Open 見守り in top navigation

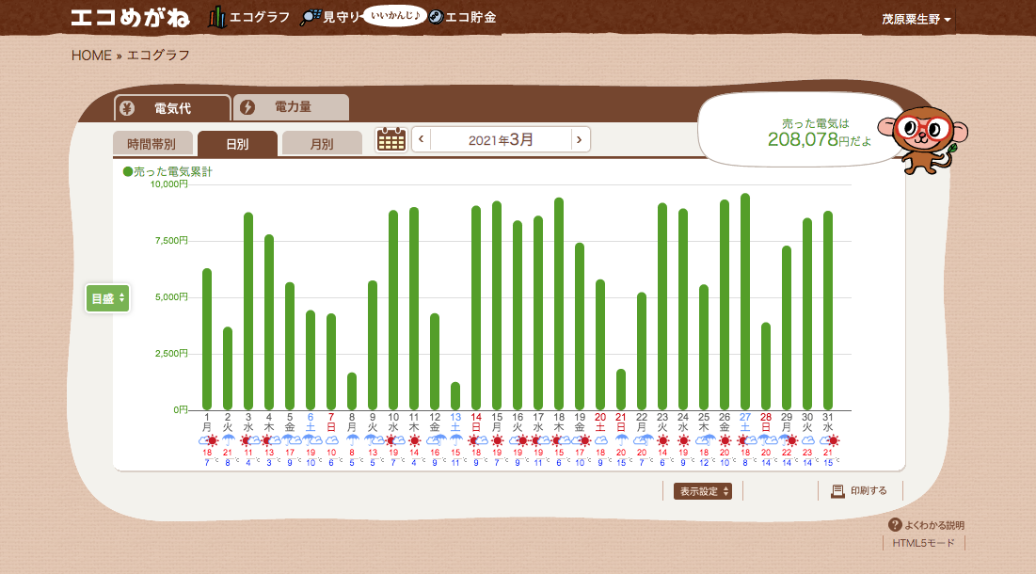point(341,17)
